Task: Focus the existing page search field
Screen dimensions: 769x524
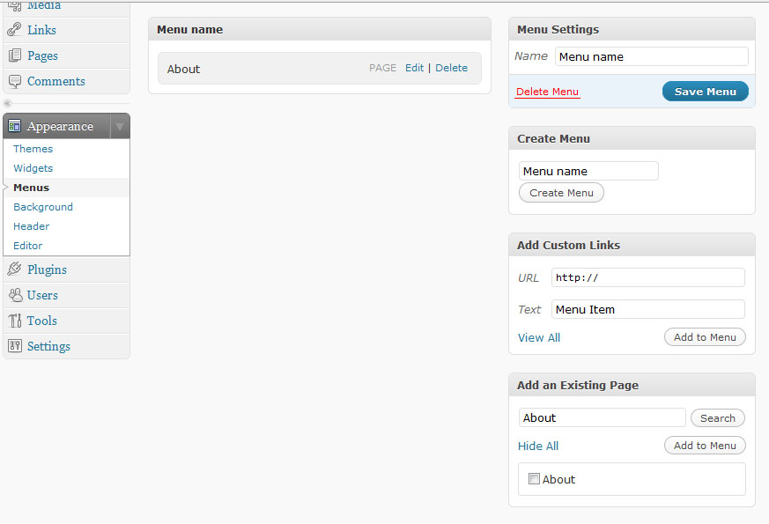Action: [x=603, y=417]
